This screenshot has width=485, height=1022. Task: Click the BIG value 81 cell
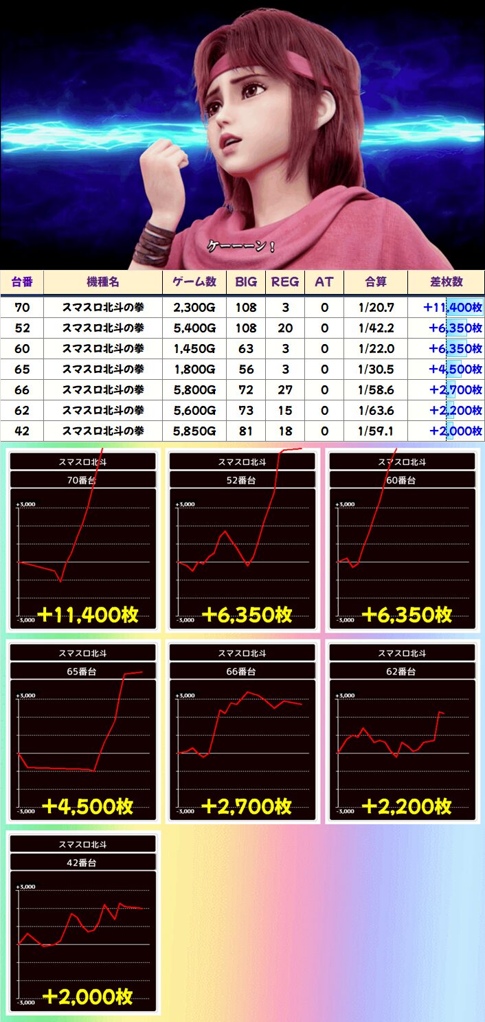pyautogui.click(x=246, y=431)
